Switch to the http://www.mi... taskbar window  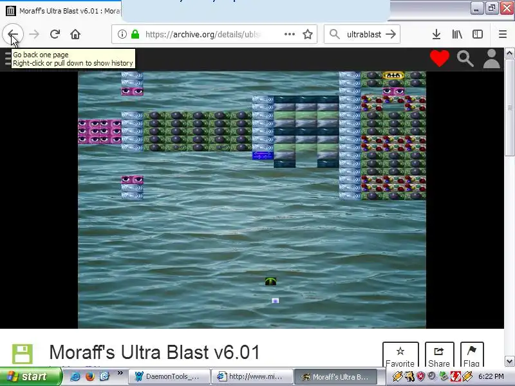252,376
